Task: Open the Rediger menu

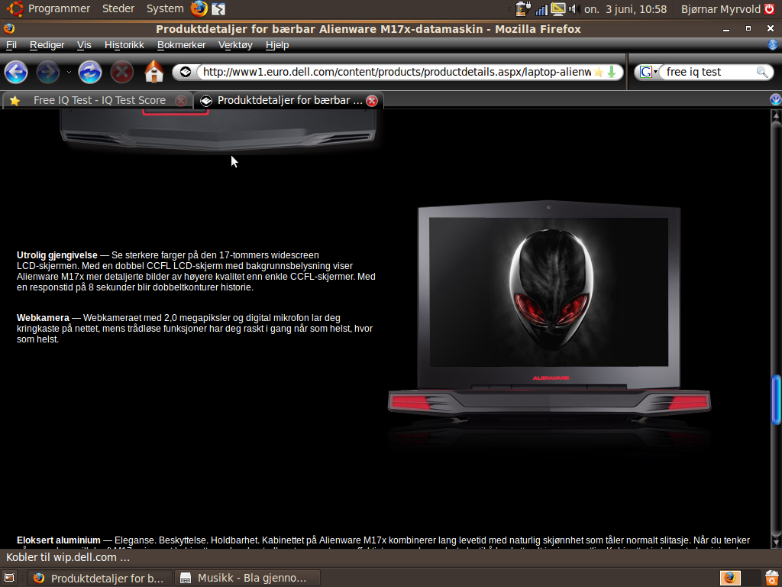Action: click(x=47, y=45)
